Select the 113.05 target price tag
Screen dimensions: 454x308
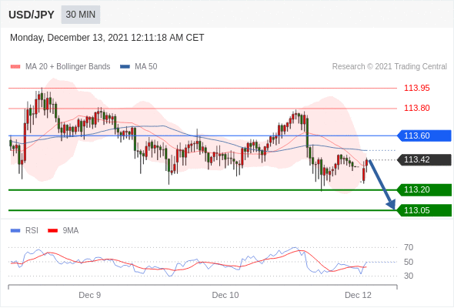click(424, 210)
